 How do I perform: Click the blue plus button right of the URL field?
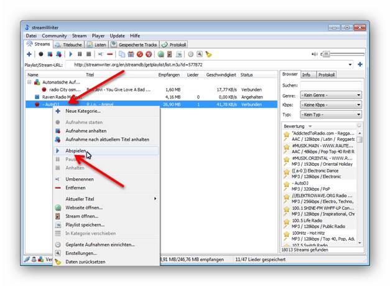click(x=360, y=65)
